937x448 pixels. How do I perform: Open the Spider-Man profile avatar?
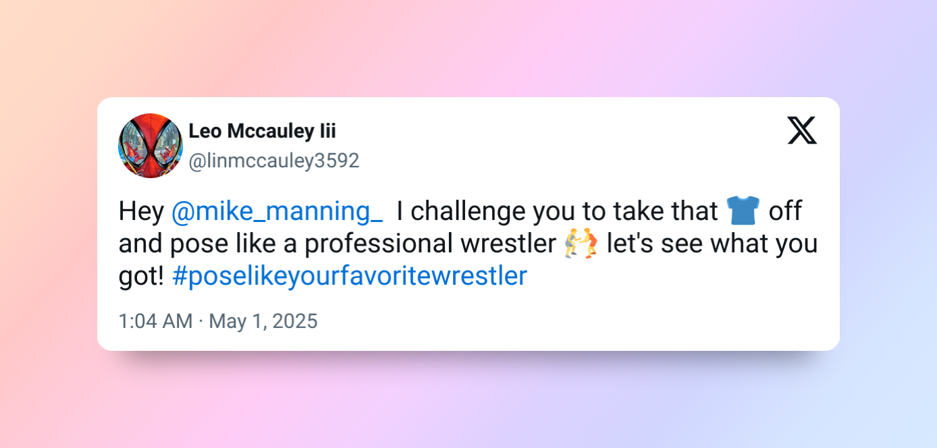pyautogui.click(x=151, y=146)
